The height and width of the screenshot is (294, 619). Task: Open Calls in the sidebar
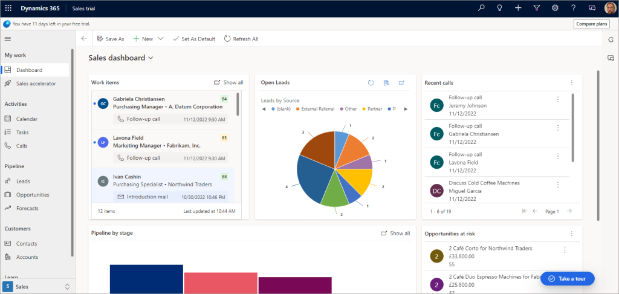pos(35,146)
